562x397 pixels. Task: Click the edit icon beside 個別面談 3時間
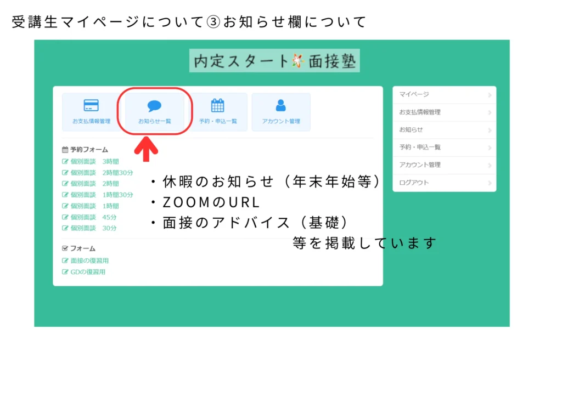coord(65,162)
